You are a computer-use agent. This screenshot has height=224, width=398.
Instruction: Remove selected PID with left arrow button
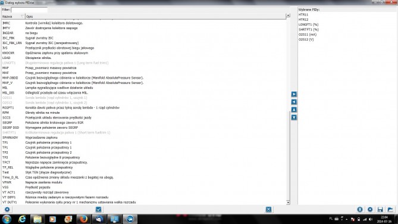point(294,102)
